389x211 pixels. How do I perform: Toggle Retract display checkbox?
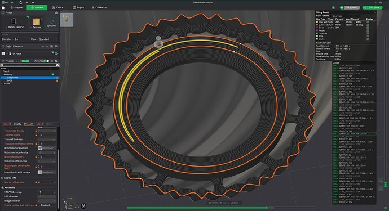coord(368,30)
